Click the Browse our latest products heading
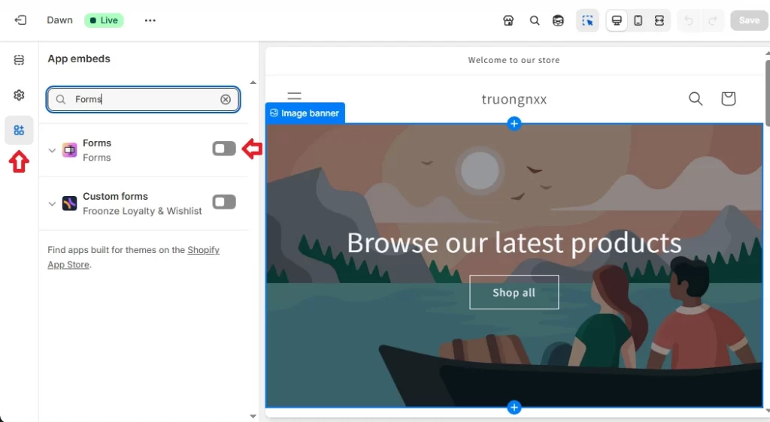This screenshot has height=422, width=770. (x=514, y=243)
